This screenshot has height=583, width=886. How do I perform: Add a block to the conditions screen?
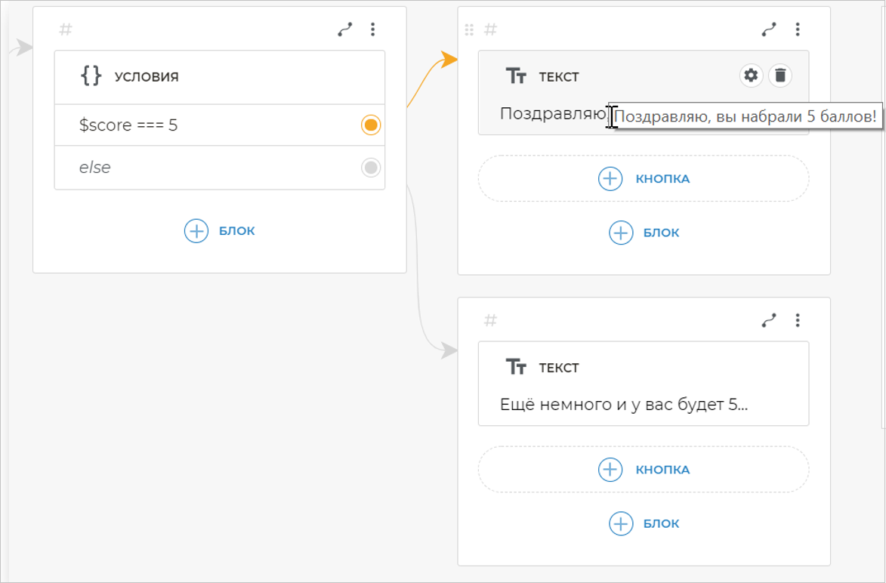219,230
